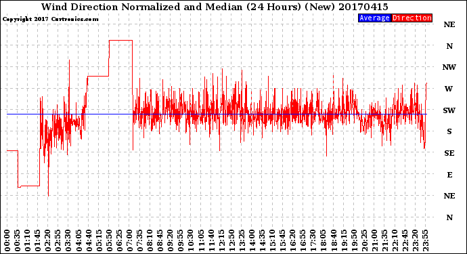
Task: Click the 23:55 time label
Action: [426, 240]
